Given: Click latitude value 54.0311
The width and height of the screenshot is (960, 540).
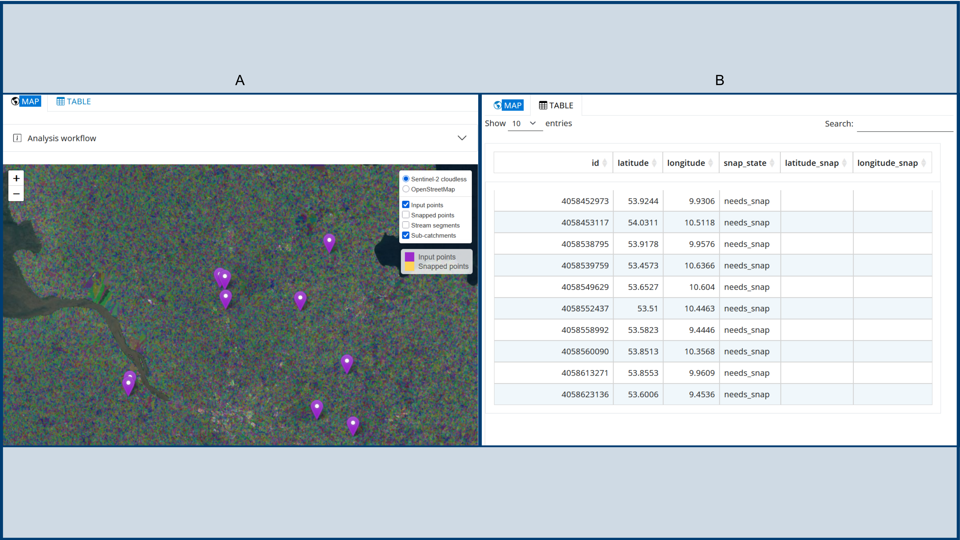Looking at the screenshot, I should pyautogui.click(x=643, y=223).
